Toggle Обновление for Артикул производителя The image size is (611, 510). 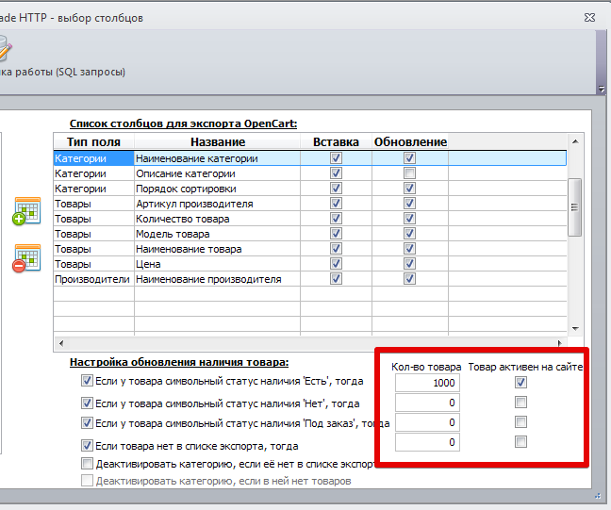click(409, 204)
